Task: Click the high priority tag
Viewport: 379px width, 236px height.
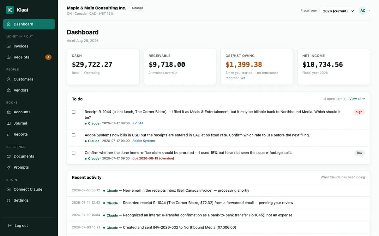Action: [359, 112]
